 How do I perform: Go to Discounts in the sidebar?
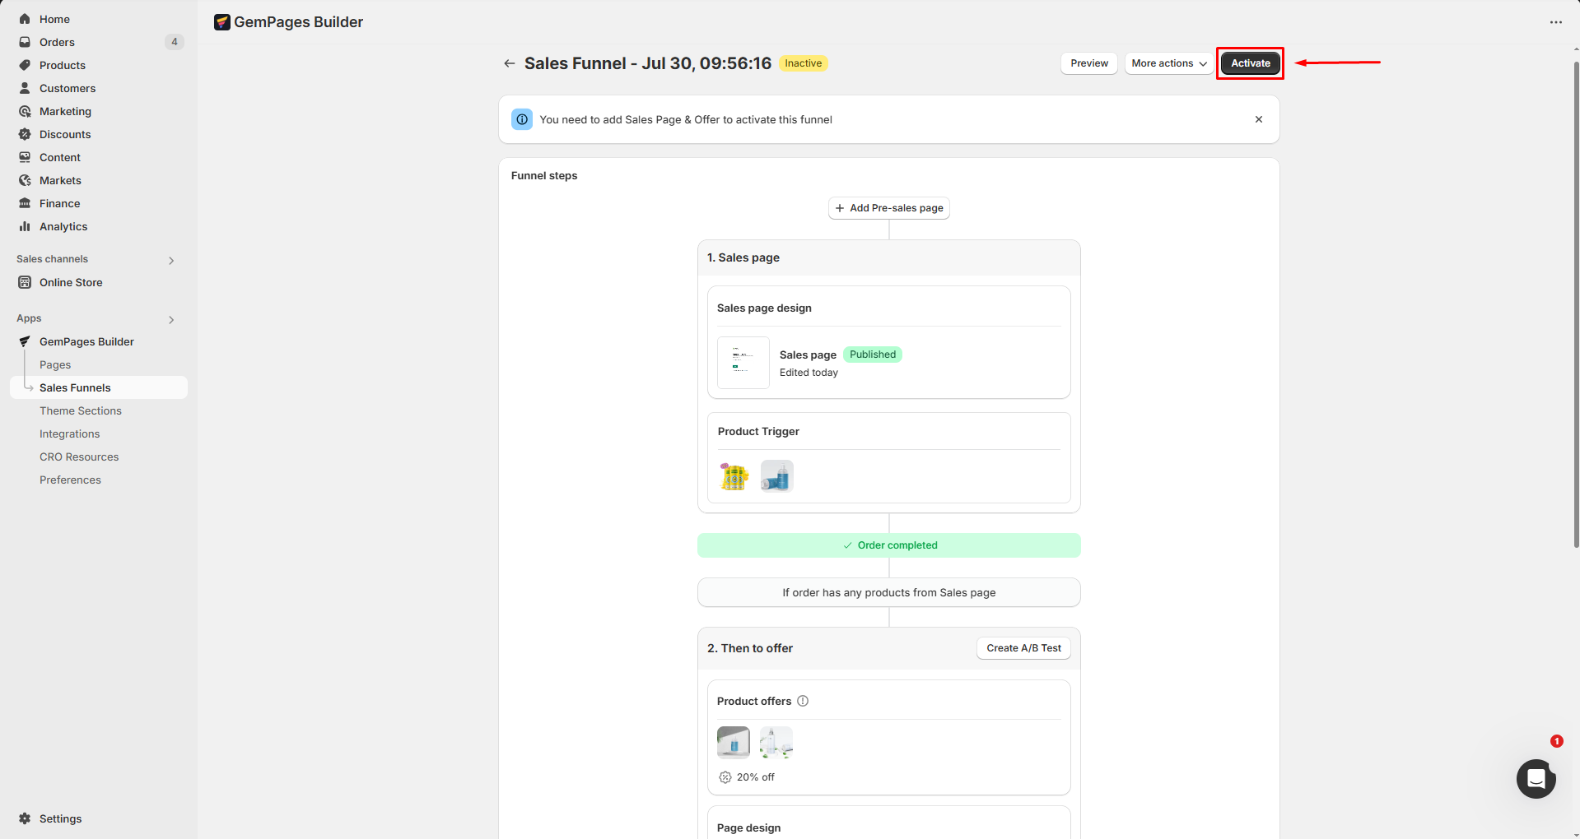(x=65, y=134)
